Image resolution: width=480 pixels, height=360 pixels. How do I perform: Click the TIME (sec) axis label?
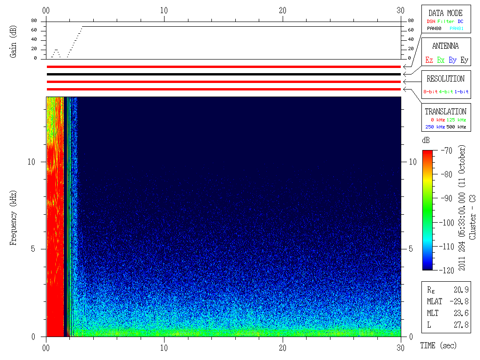click(x=438, y=345)
